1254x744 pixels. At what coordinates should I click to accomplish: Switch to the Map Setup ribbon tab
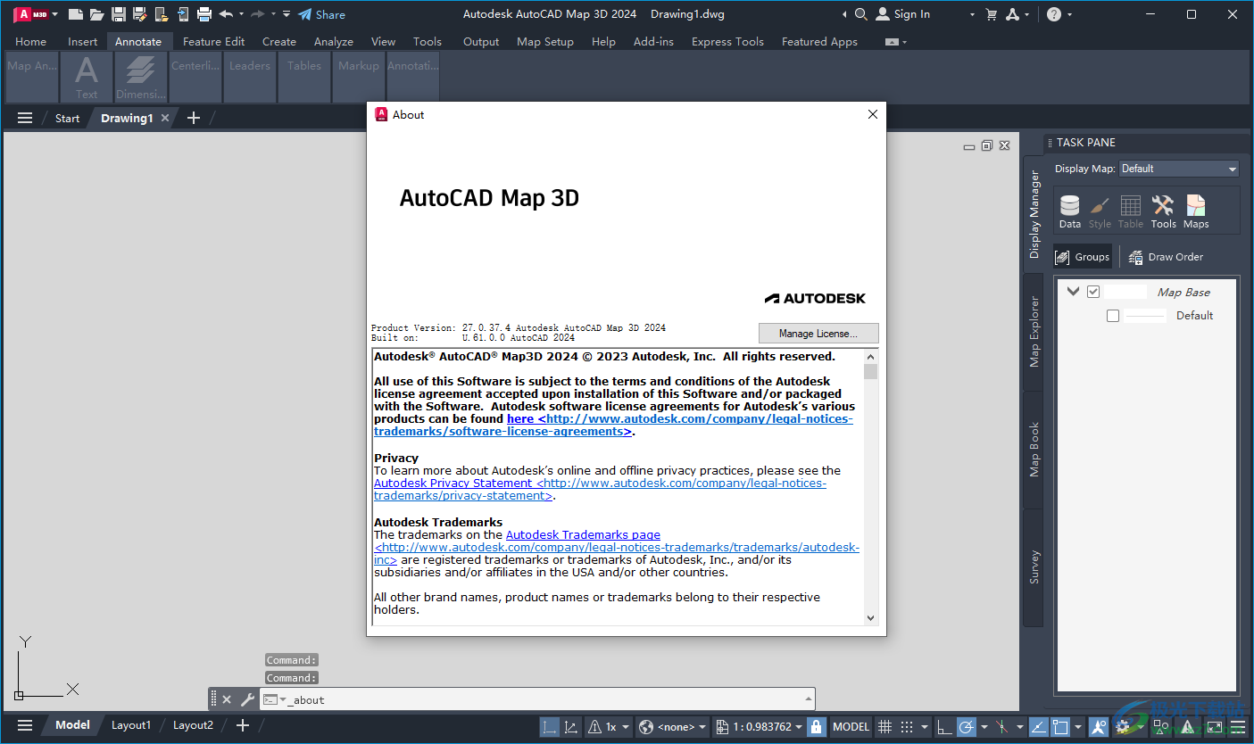545,41
